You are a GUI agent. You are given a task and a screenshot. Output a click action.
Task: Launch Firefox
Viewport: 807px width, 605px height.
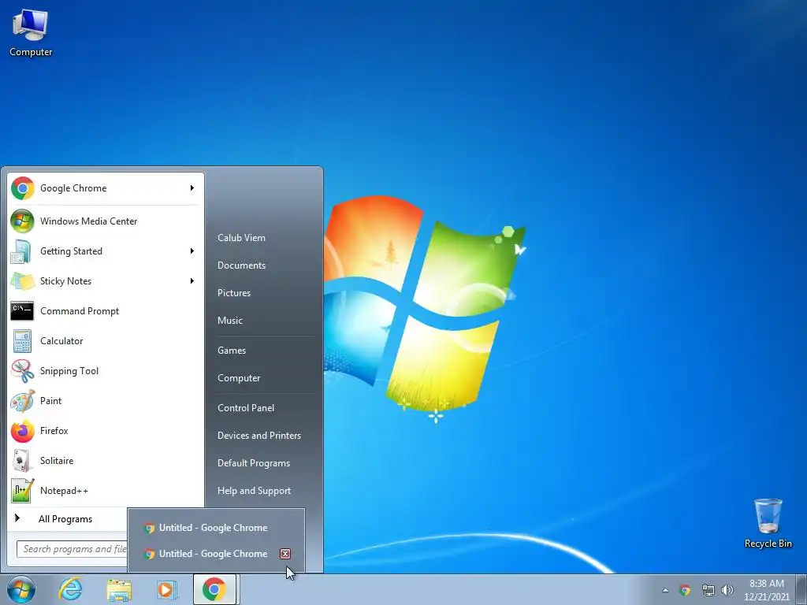(x=105, y=431)
